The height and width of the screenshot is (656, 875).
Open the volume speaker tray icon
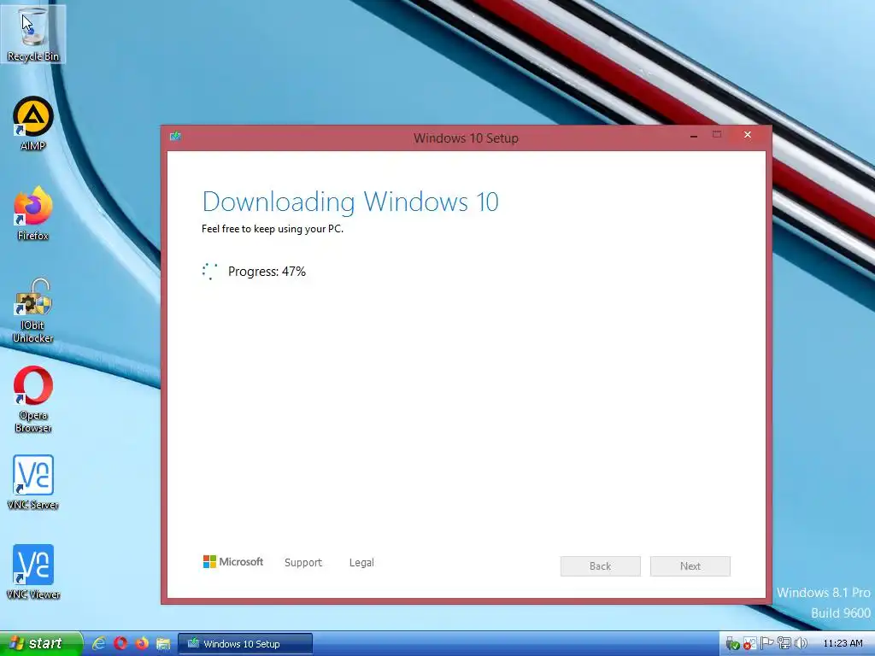(801, 643)
